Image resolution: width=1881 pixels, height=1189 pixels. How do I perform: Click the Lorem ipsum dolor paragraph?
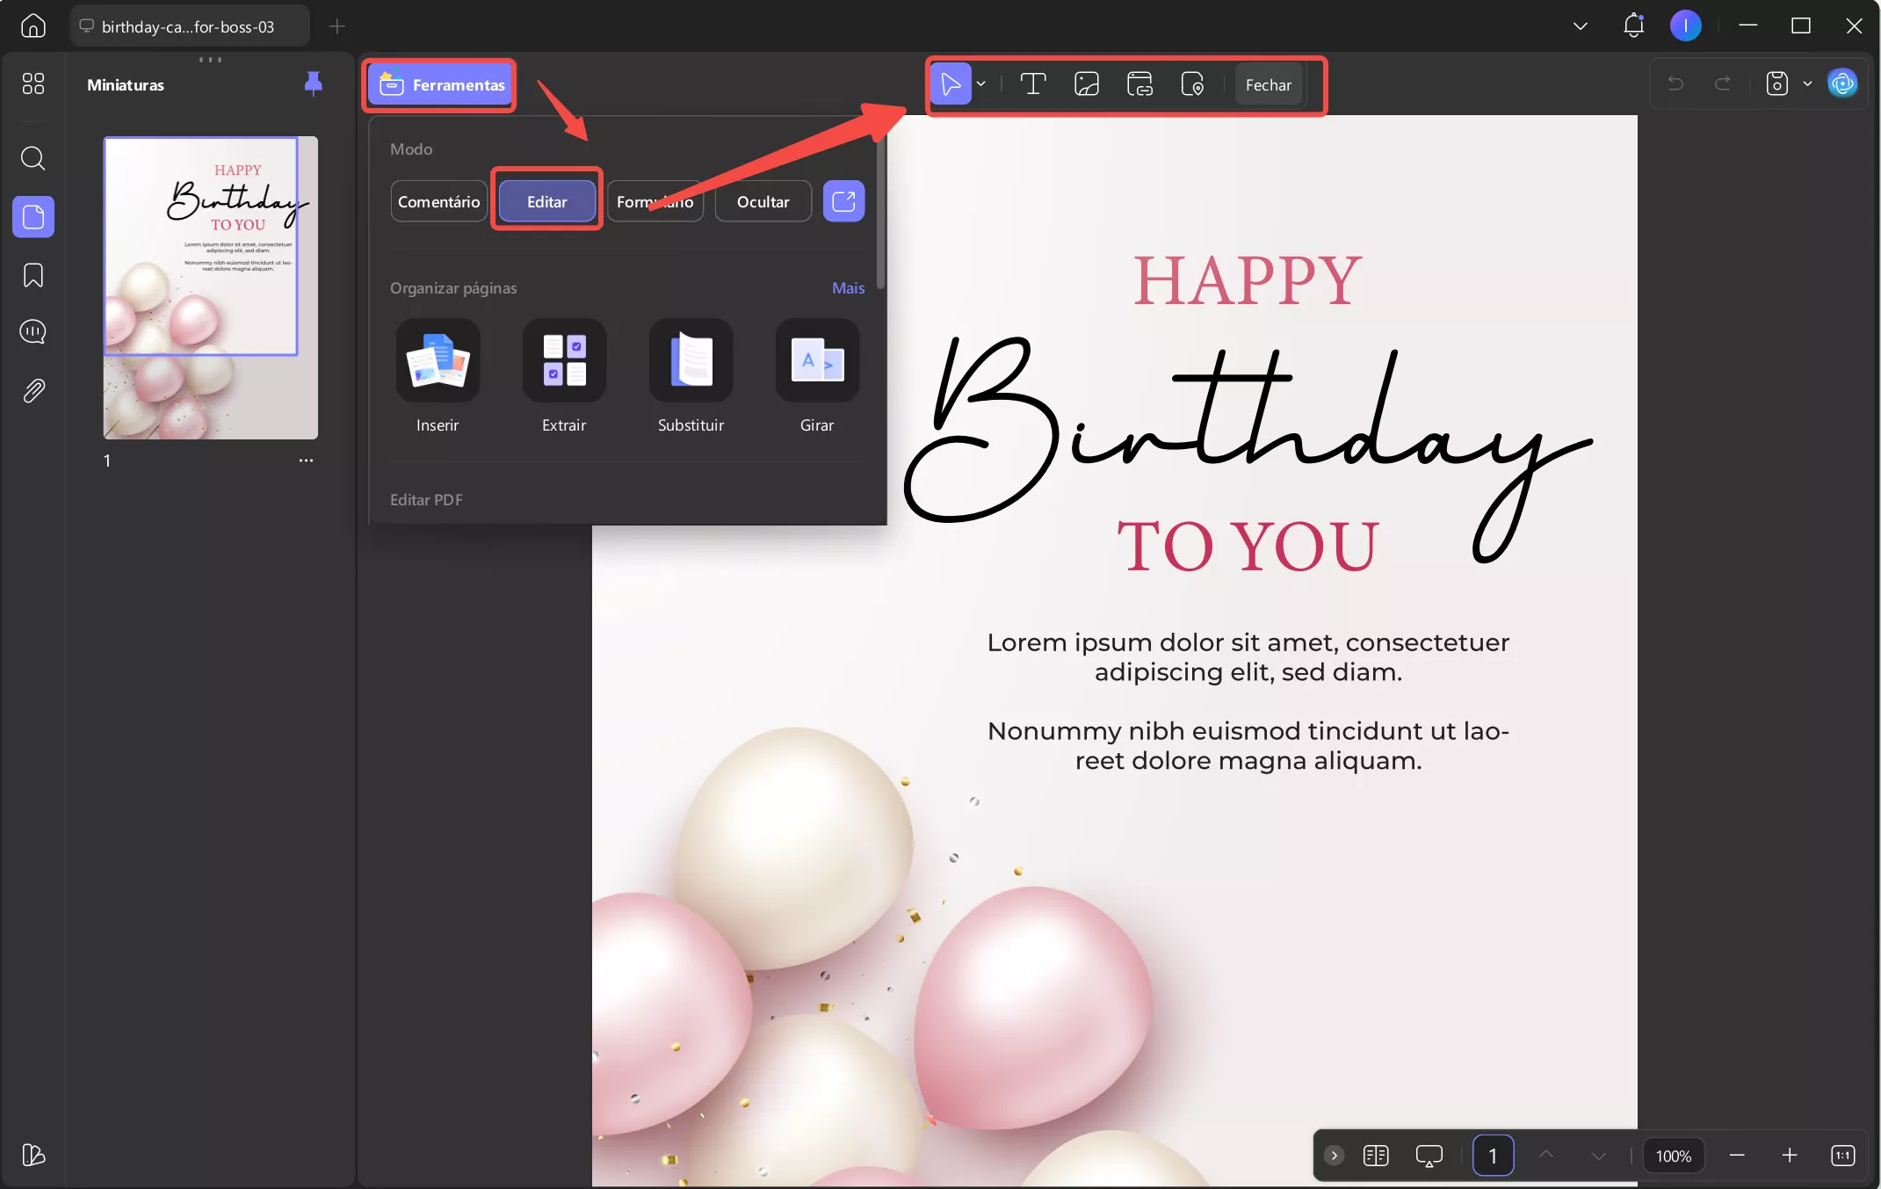[1248, 656]
